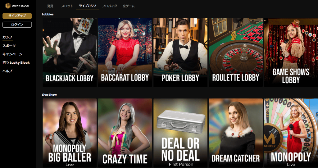Screen dimensions: 318x168
Task: Open the Blackjack Lobby tile
Action: pyautogui.click(x=70, y=52)
